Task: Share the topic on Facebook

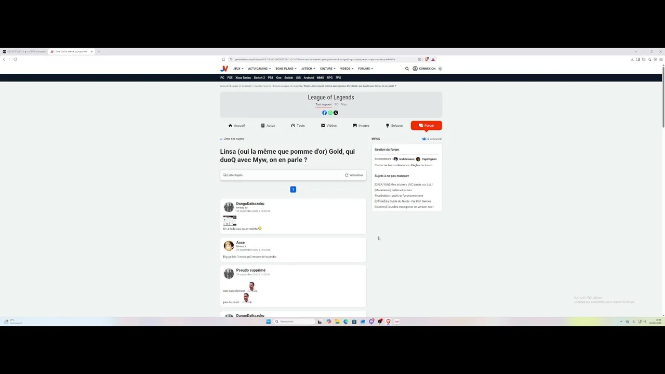Action: pyautogui.click(x=325, y=113)
